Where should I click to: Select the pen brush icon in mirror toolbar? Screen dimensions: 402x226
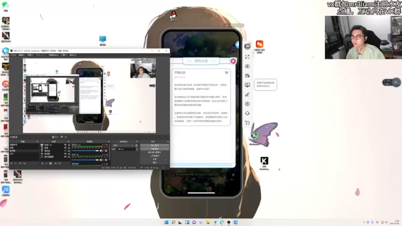point(247,94)
